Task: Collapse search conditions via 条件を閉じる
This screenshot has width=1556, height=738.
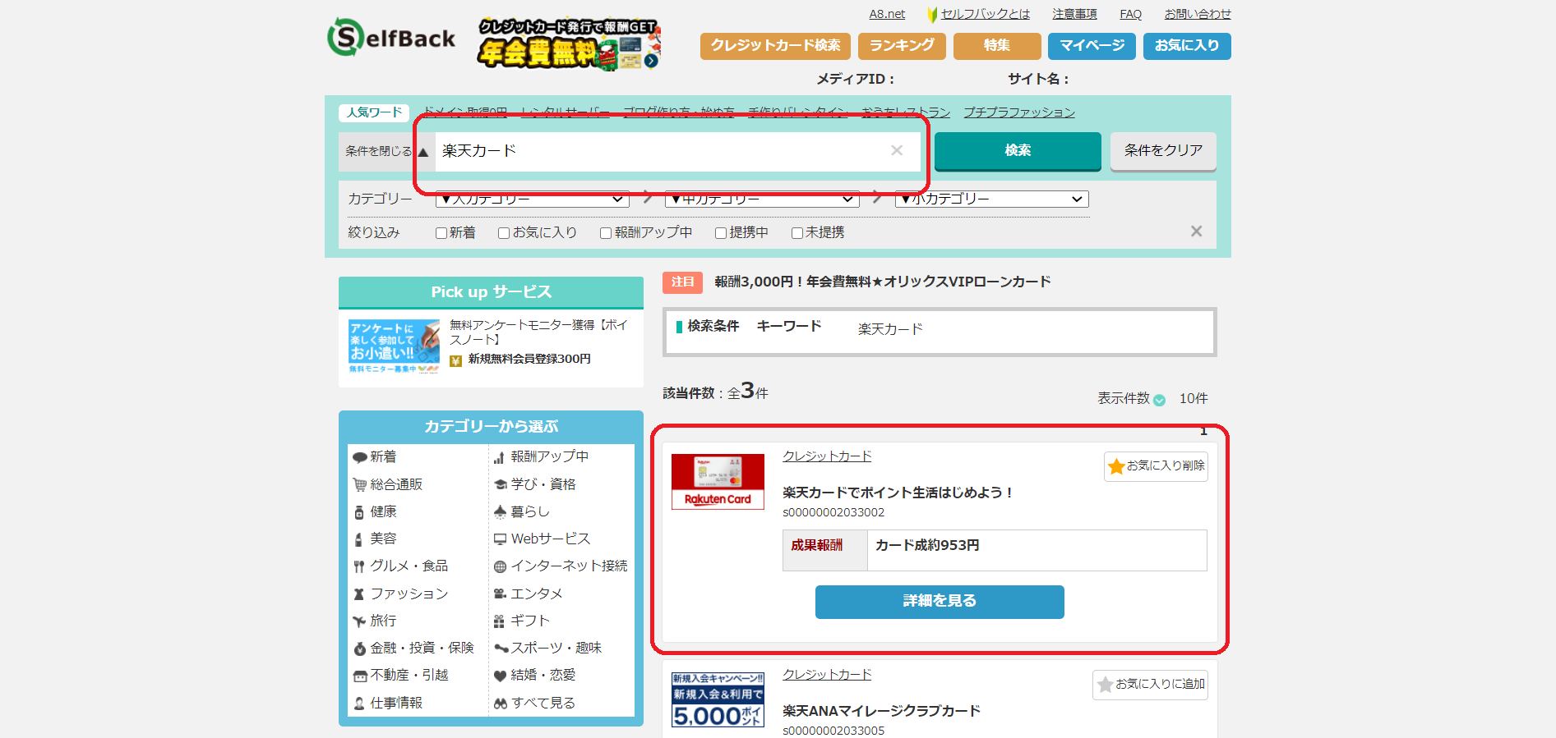Action: click(386, 151)
